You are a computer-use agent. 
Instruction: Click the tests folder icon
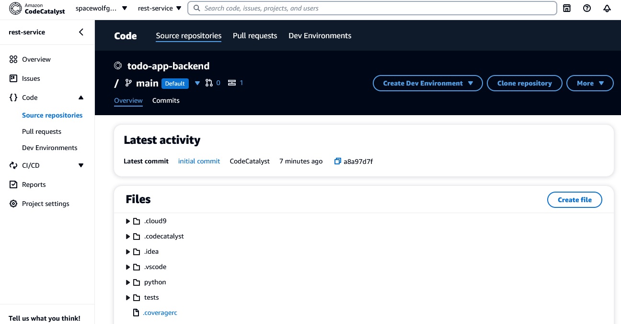point(137,298)
